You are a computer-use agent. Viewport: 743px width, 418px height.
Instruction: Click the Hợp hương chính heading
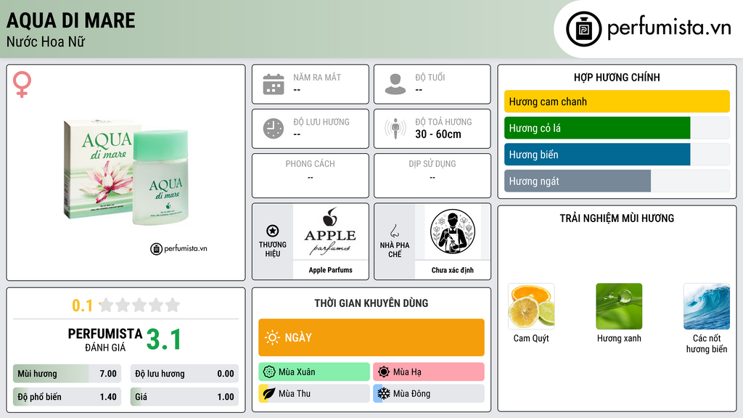pyautogui.click(x=617, y=77)
